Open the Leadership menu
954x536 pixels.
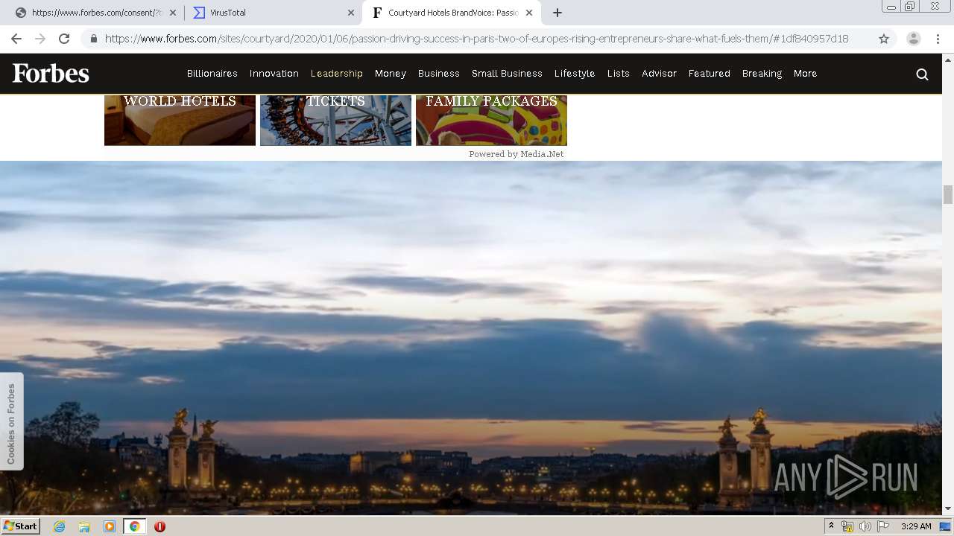[x=337, y=74]
